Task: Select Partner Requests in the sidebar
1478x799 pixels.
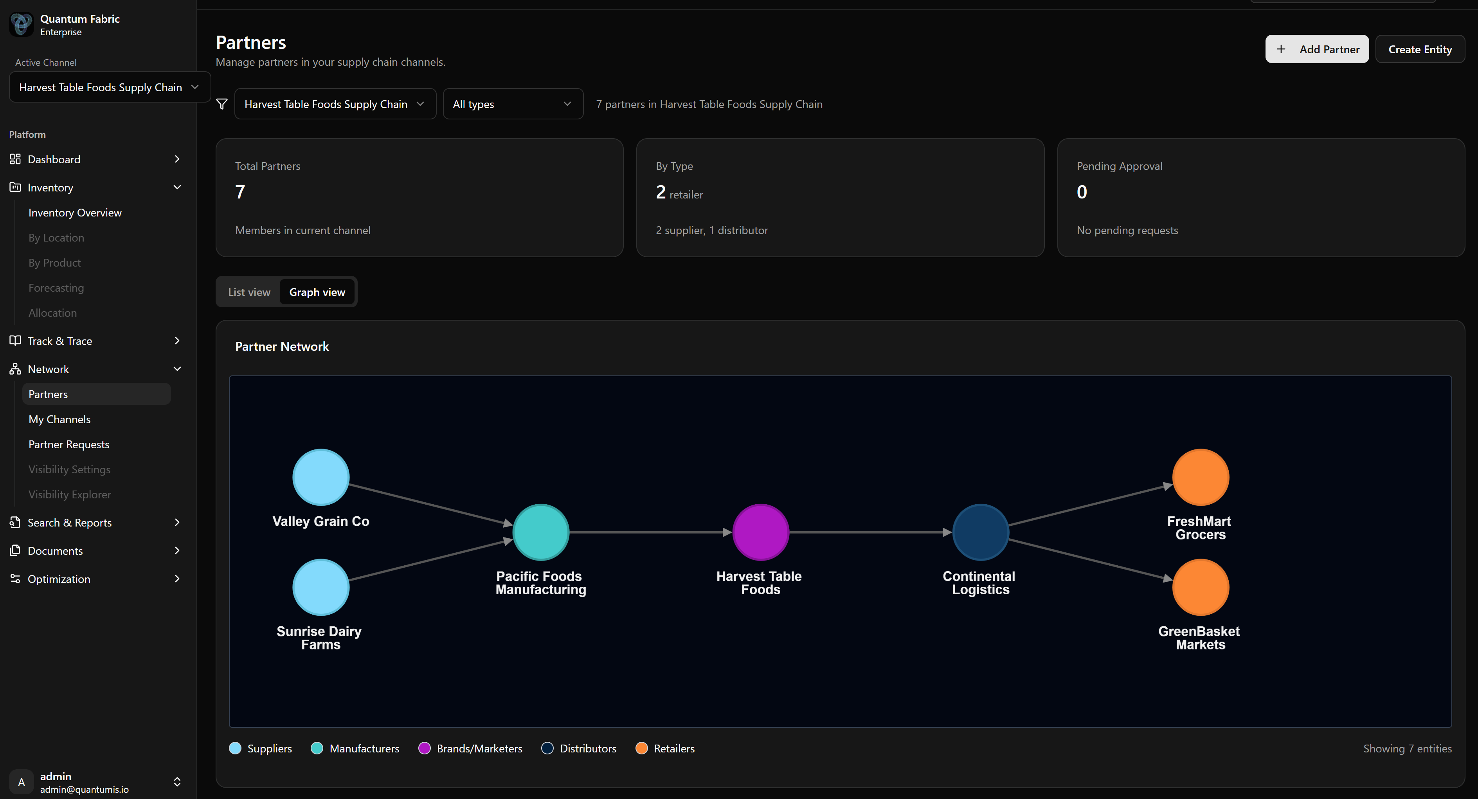Action: [x=69, y=444]
